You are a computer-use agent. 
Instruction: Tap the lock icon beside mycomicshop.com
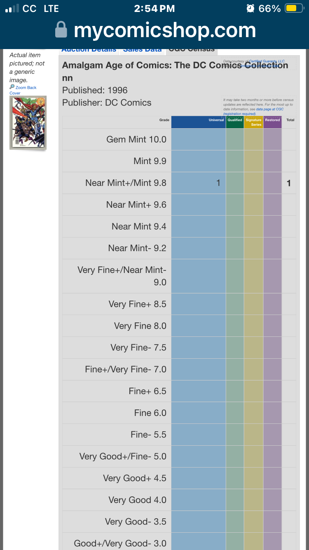pyautogui.click(x=61, y=31)
